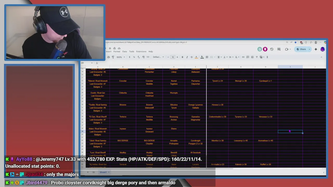
Task: Check the cloud save status icon
Action: click(x=119, y=48)
